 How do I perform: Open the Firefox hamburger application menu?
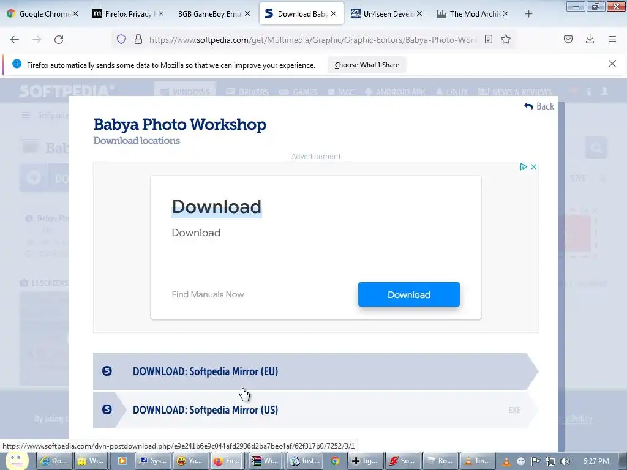click(612, 39)
